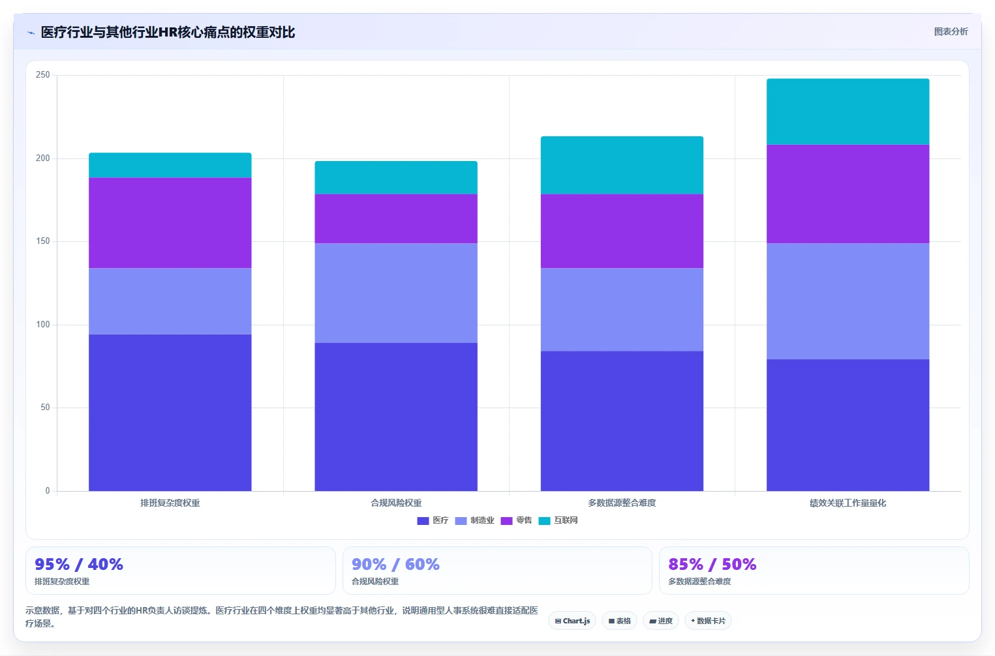Click the 制造业 segment of 合规风险权重 bar
995x656 pixels.
click(396, 293)
